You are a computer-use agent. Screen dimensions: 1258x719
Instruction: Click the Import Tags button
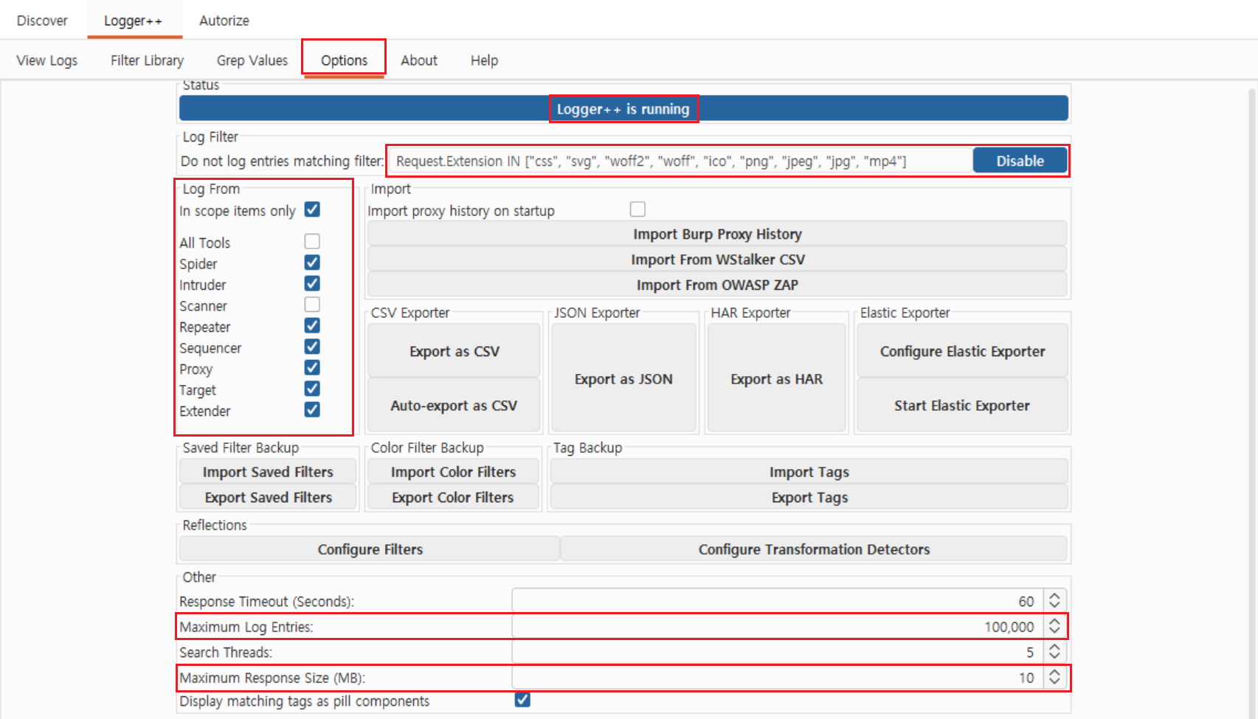(x=809, y=472)
